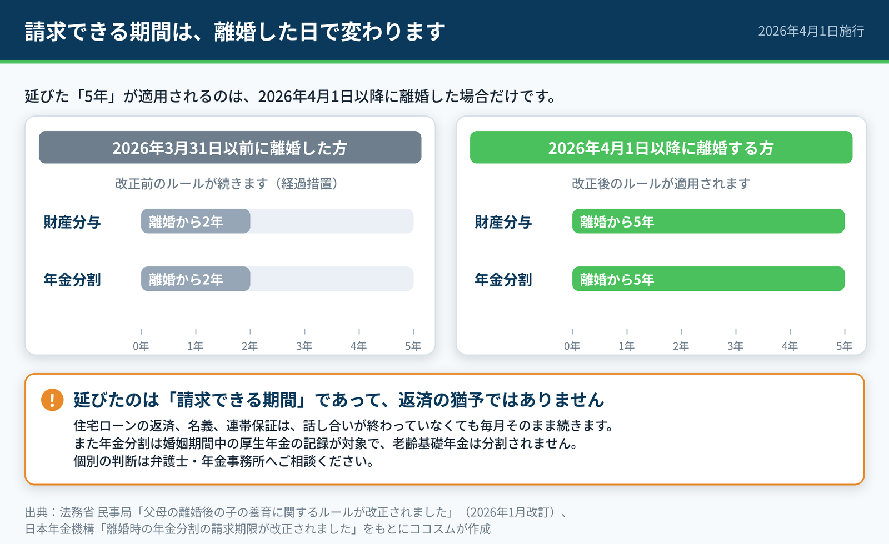Screen dimensions: 889x544
Task: Click the 財産分与 label in the left card
Action: coord(72,222)
